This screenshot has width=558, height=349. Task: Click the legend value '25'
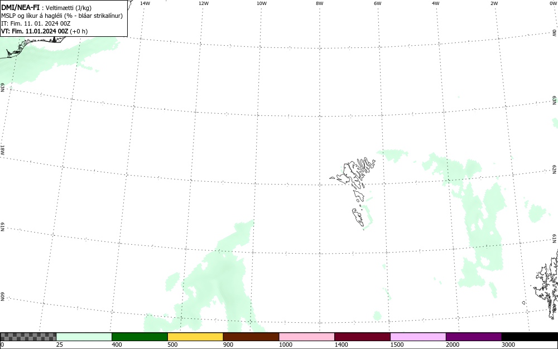[60, 345]
